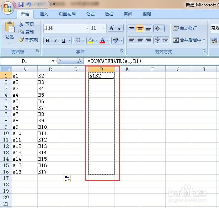Image resolution: width=219 pixels, height=208 pixels.
Task: Click the Select All corner triangle
Action: point(6,69)
